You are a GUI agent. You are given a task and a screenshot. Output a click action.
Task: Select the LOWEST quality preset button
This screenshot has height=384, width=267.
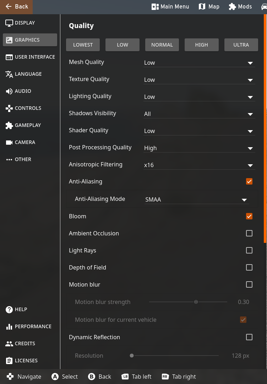pos(83,45)
